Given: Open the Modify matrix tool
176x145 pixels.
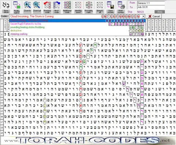Looking at the screenshot, I should [16, 5].
